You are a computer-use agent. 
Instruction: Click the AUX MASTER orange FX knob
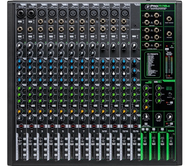point(146,107)
